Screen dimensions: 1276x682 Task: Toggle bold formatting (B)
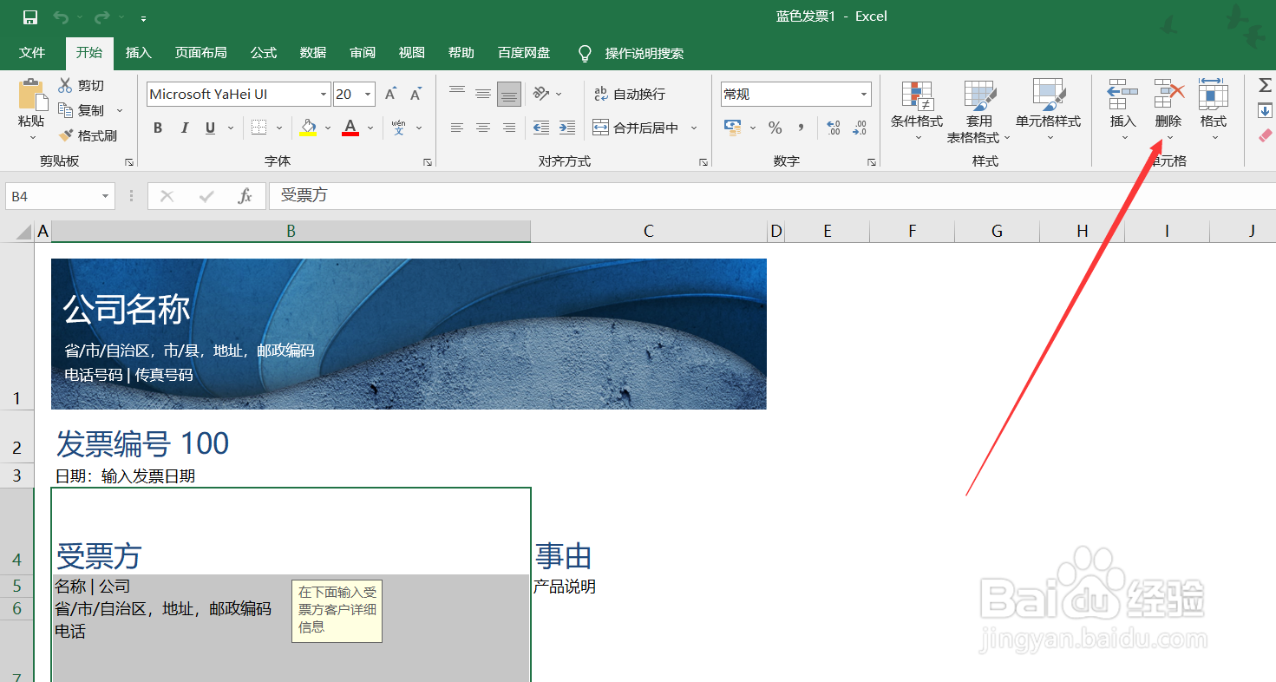coord(158,128)
